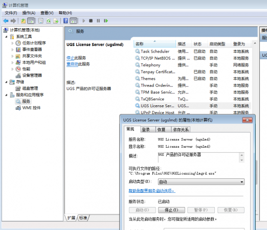Switch to the 登录 tab
Image resolution: width=267 pixels, height=230 pixels.
(148, 129)
